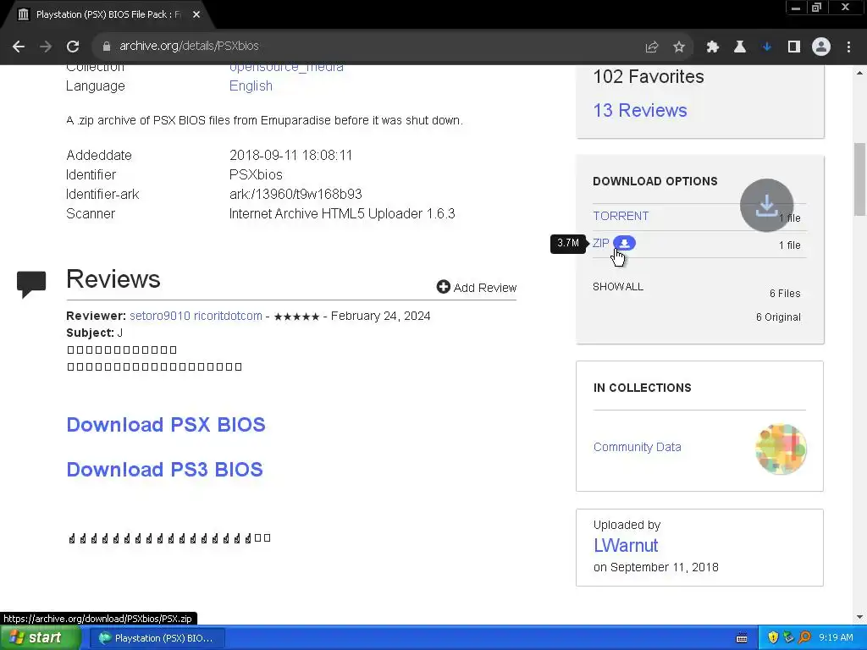This screenshot has width=867, height=650.
Task: Click the 102 Favorites text
Action: (648, 76)
